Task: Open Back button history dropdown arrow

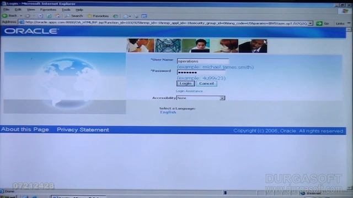Action: tap(21, 16)
